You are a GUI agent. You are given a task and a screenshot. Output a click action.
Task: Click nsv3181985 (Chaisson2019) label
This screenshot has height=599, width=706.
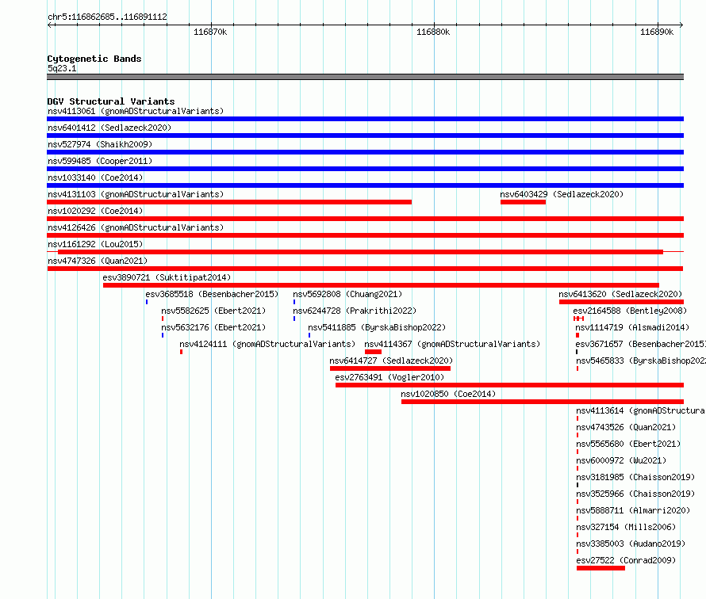[x=635, y=477]
